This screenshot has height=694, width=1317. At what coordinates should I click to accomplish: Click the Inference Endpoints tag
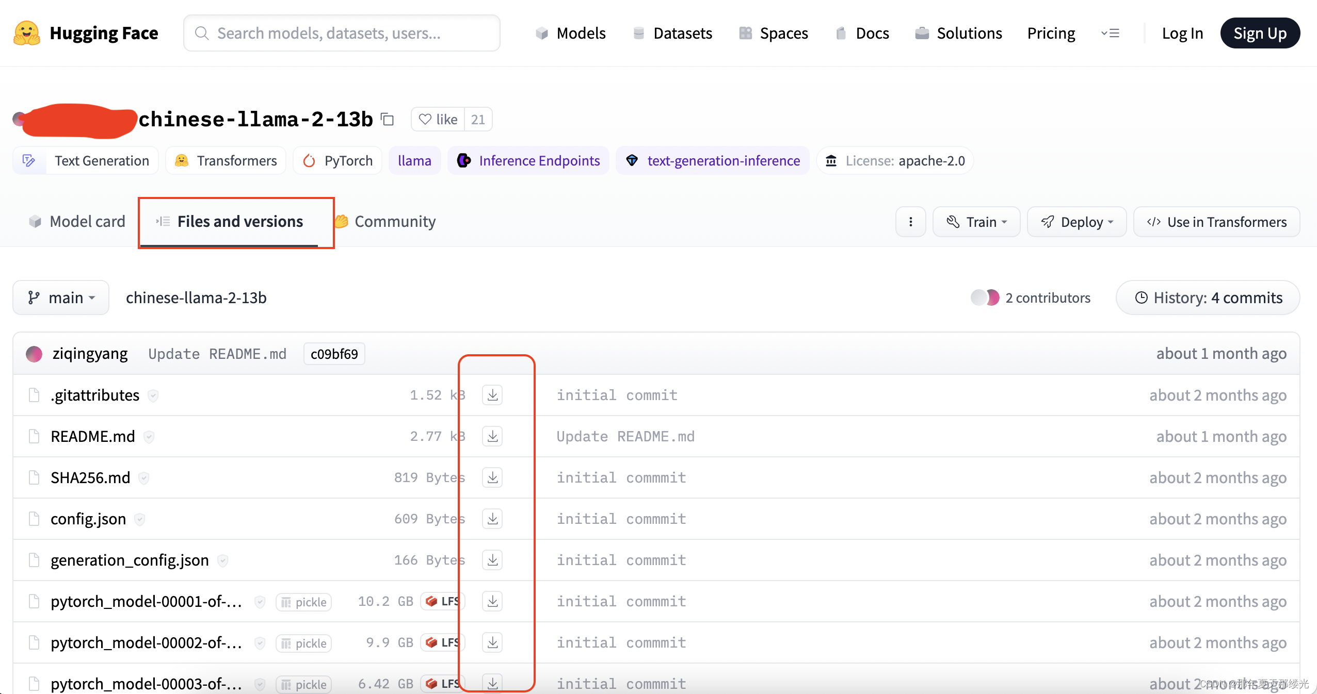pyautogui.click(x=528, y=161)
